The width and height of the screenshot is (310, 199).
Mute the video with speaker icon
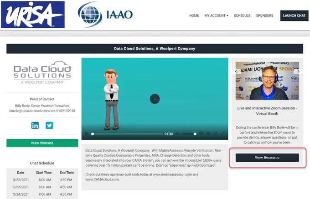click(178, 134)
